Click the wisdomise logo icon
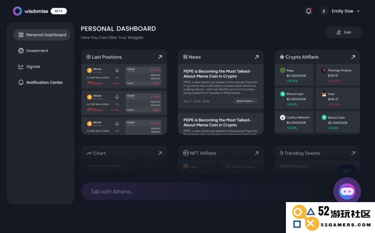Viewport: 375px width, 233px height. (x=17, y=11)
